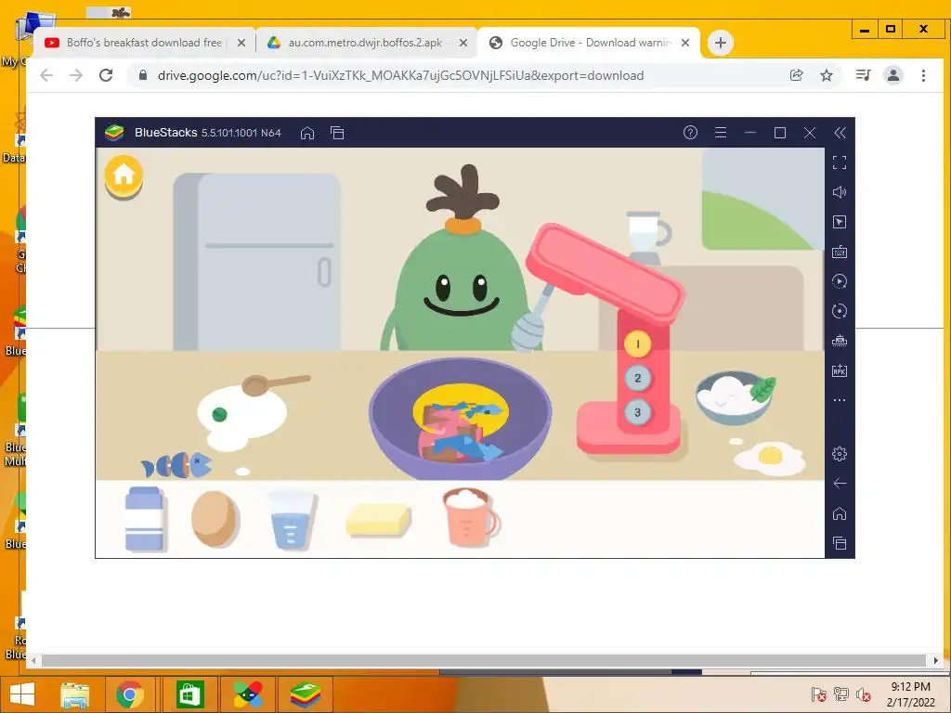The height and width of the screenshot is (713, 951).
Task: Click BlueStacks rotate screen icon
Action: coord(840,311)
